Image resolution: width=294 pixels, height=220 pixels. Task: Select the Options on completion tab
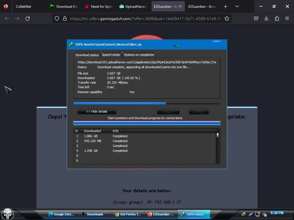[139, 55]
